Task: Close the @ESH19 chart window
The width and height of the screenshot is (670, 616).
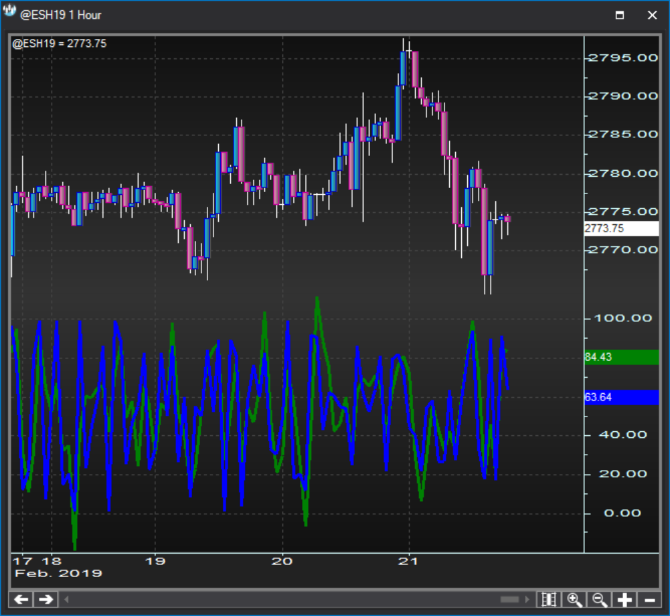Action: (652, 15)
